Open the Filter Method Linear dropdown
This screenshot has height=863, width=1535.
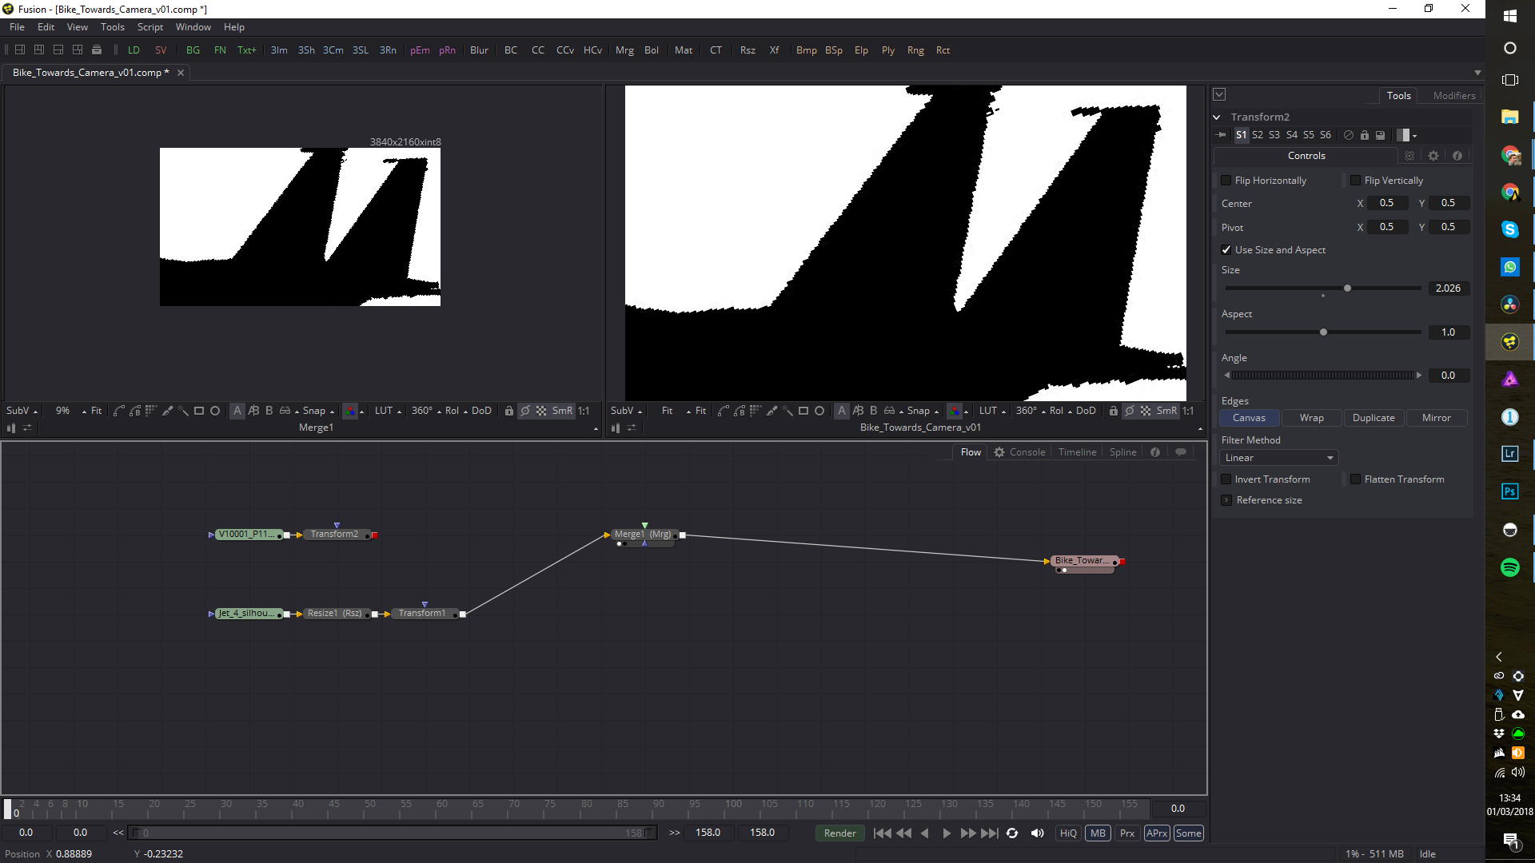pos(1279,458)
